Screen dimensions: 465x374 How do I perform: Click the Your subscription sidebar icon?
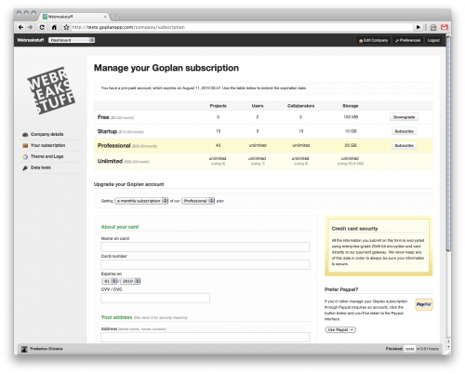[25, 145]
